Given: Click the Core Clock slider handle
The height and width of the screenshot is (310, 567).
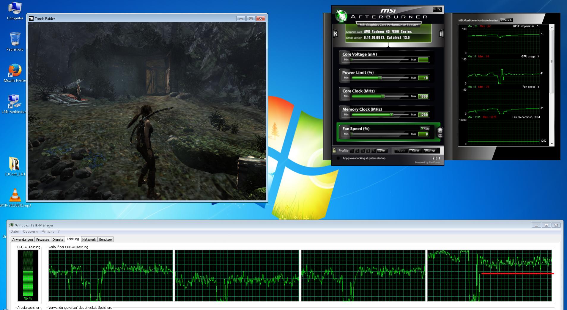Looking at the screenshot, I should coord(383,96).
